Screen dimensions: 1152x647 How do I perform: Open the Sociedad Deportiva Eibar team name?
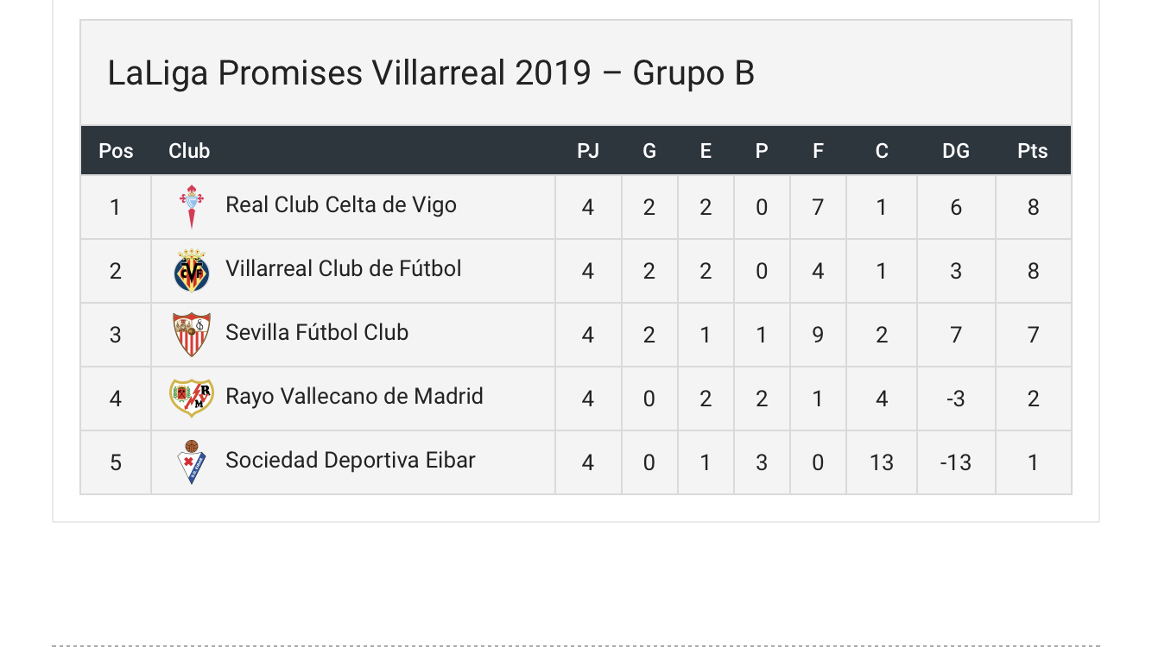point(351,461)
